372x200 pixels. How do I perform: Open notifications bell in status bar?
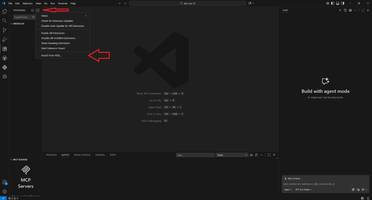368,198
